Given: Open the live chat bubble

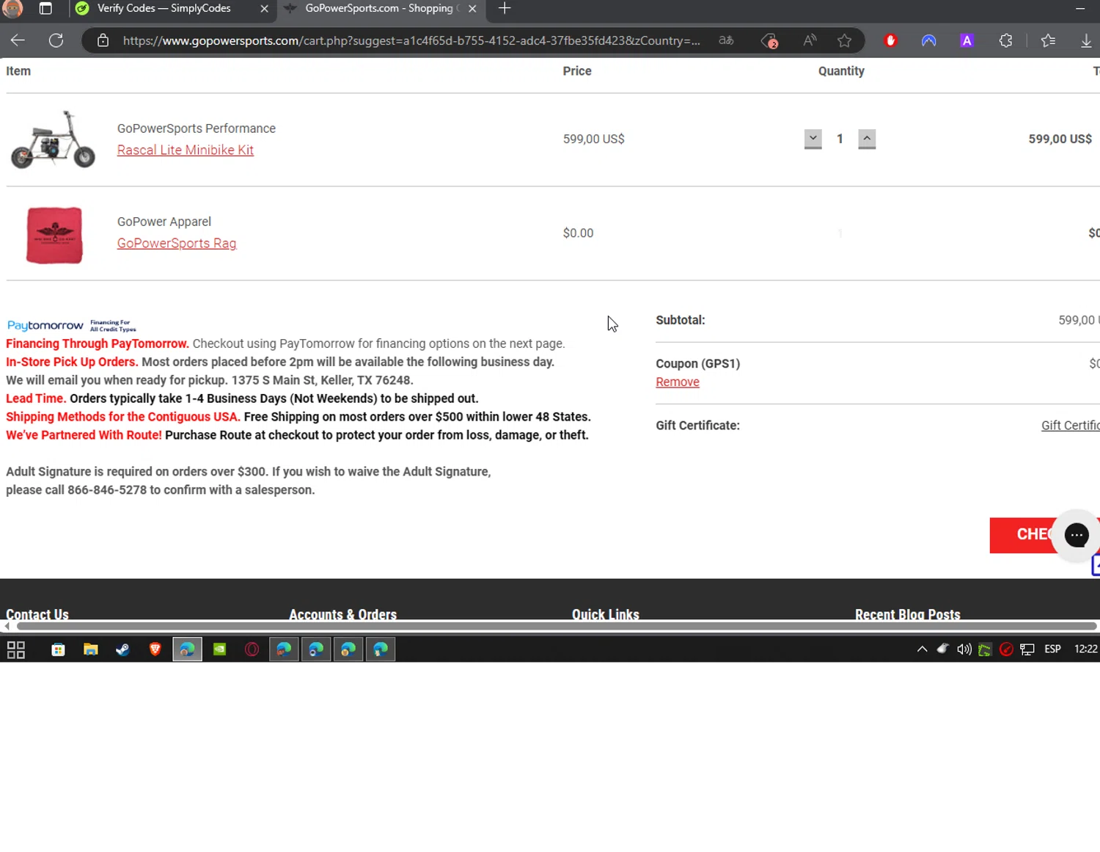Looking at the screenshot, I should pyautogui.click(x=1077, y=535).
